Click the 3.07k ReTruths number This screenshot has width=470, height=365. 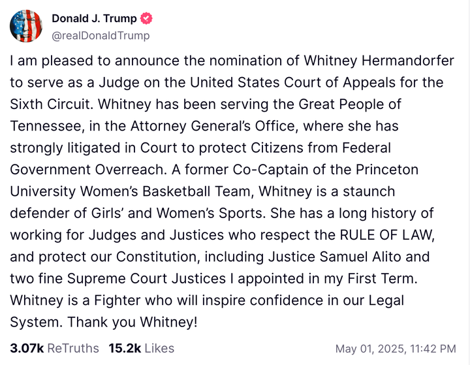27,348
